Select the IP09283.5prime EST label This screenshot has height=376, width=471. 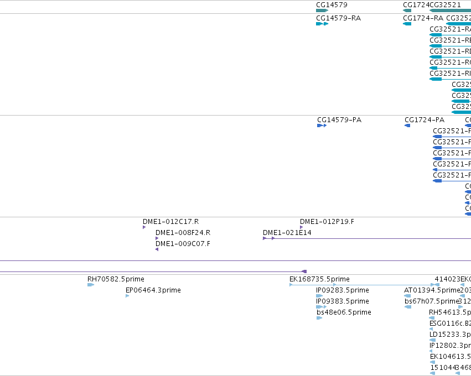point(343,290)
